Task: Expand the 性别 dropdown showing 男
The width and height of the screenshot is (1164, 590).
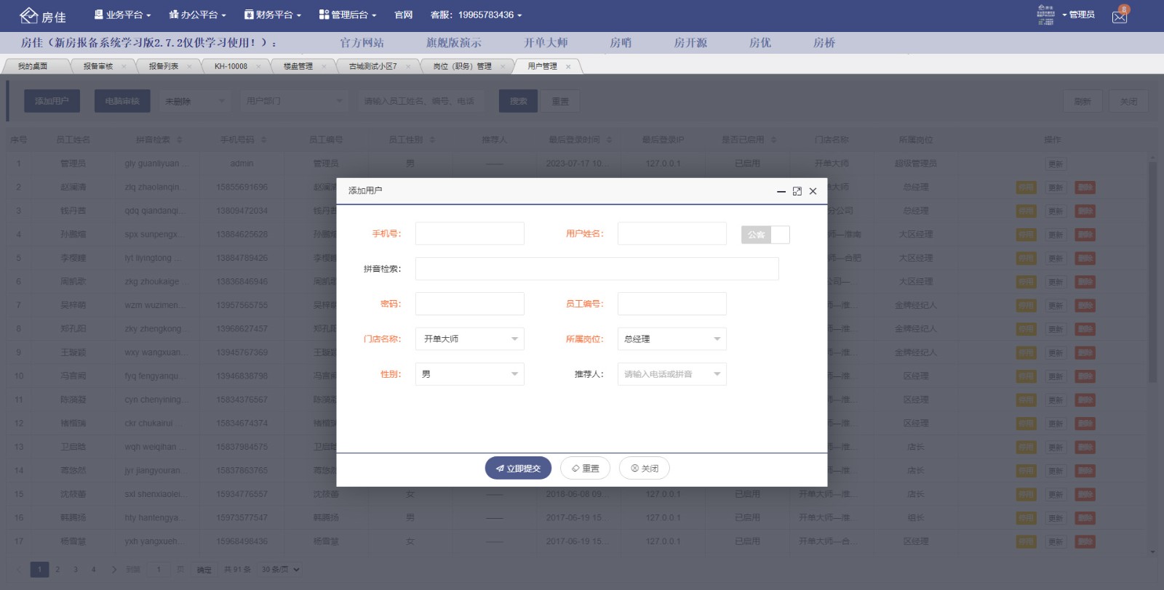Action: point(470,374)
